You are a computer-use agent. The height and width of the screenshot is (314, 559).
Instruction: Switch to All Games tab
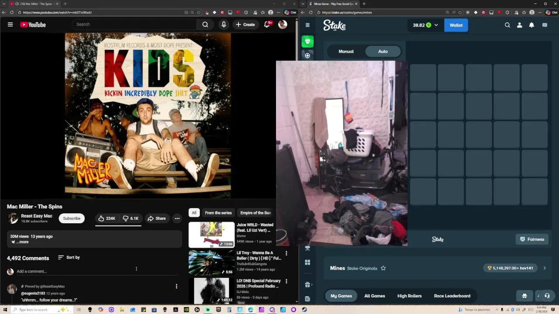coord(375,296)
